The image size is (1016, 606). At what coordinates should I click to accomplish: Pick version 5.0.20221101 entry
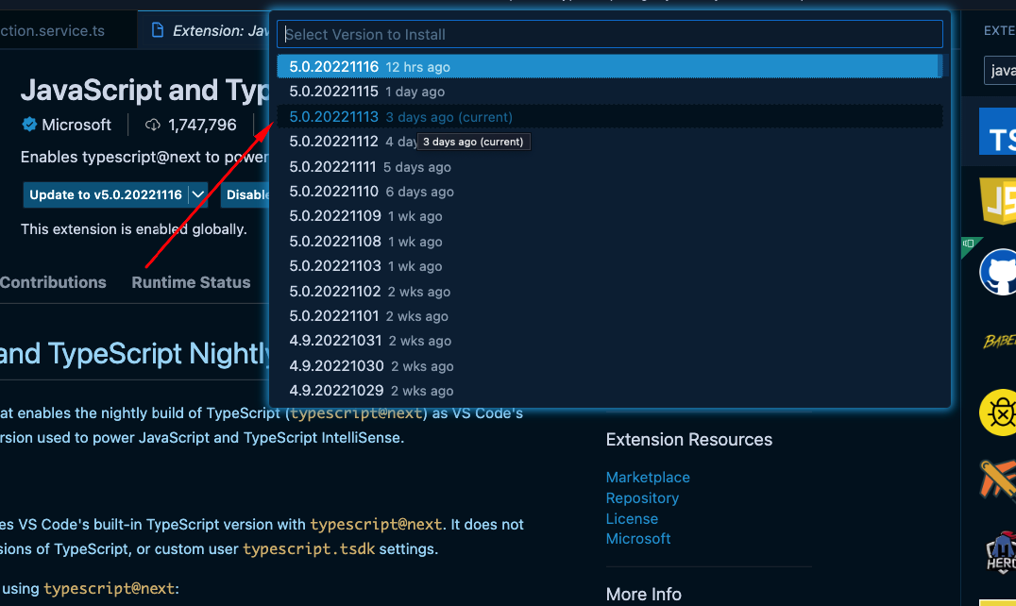click(x=609, y=316)
